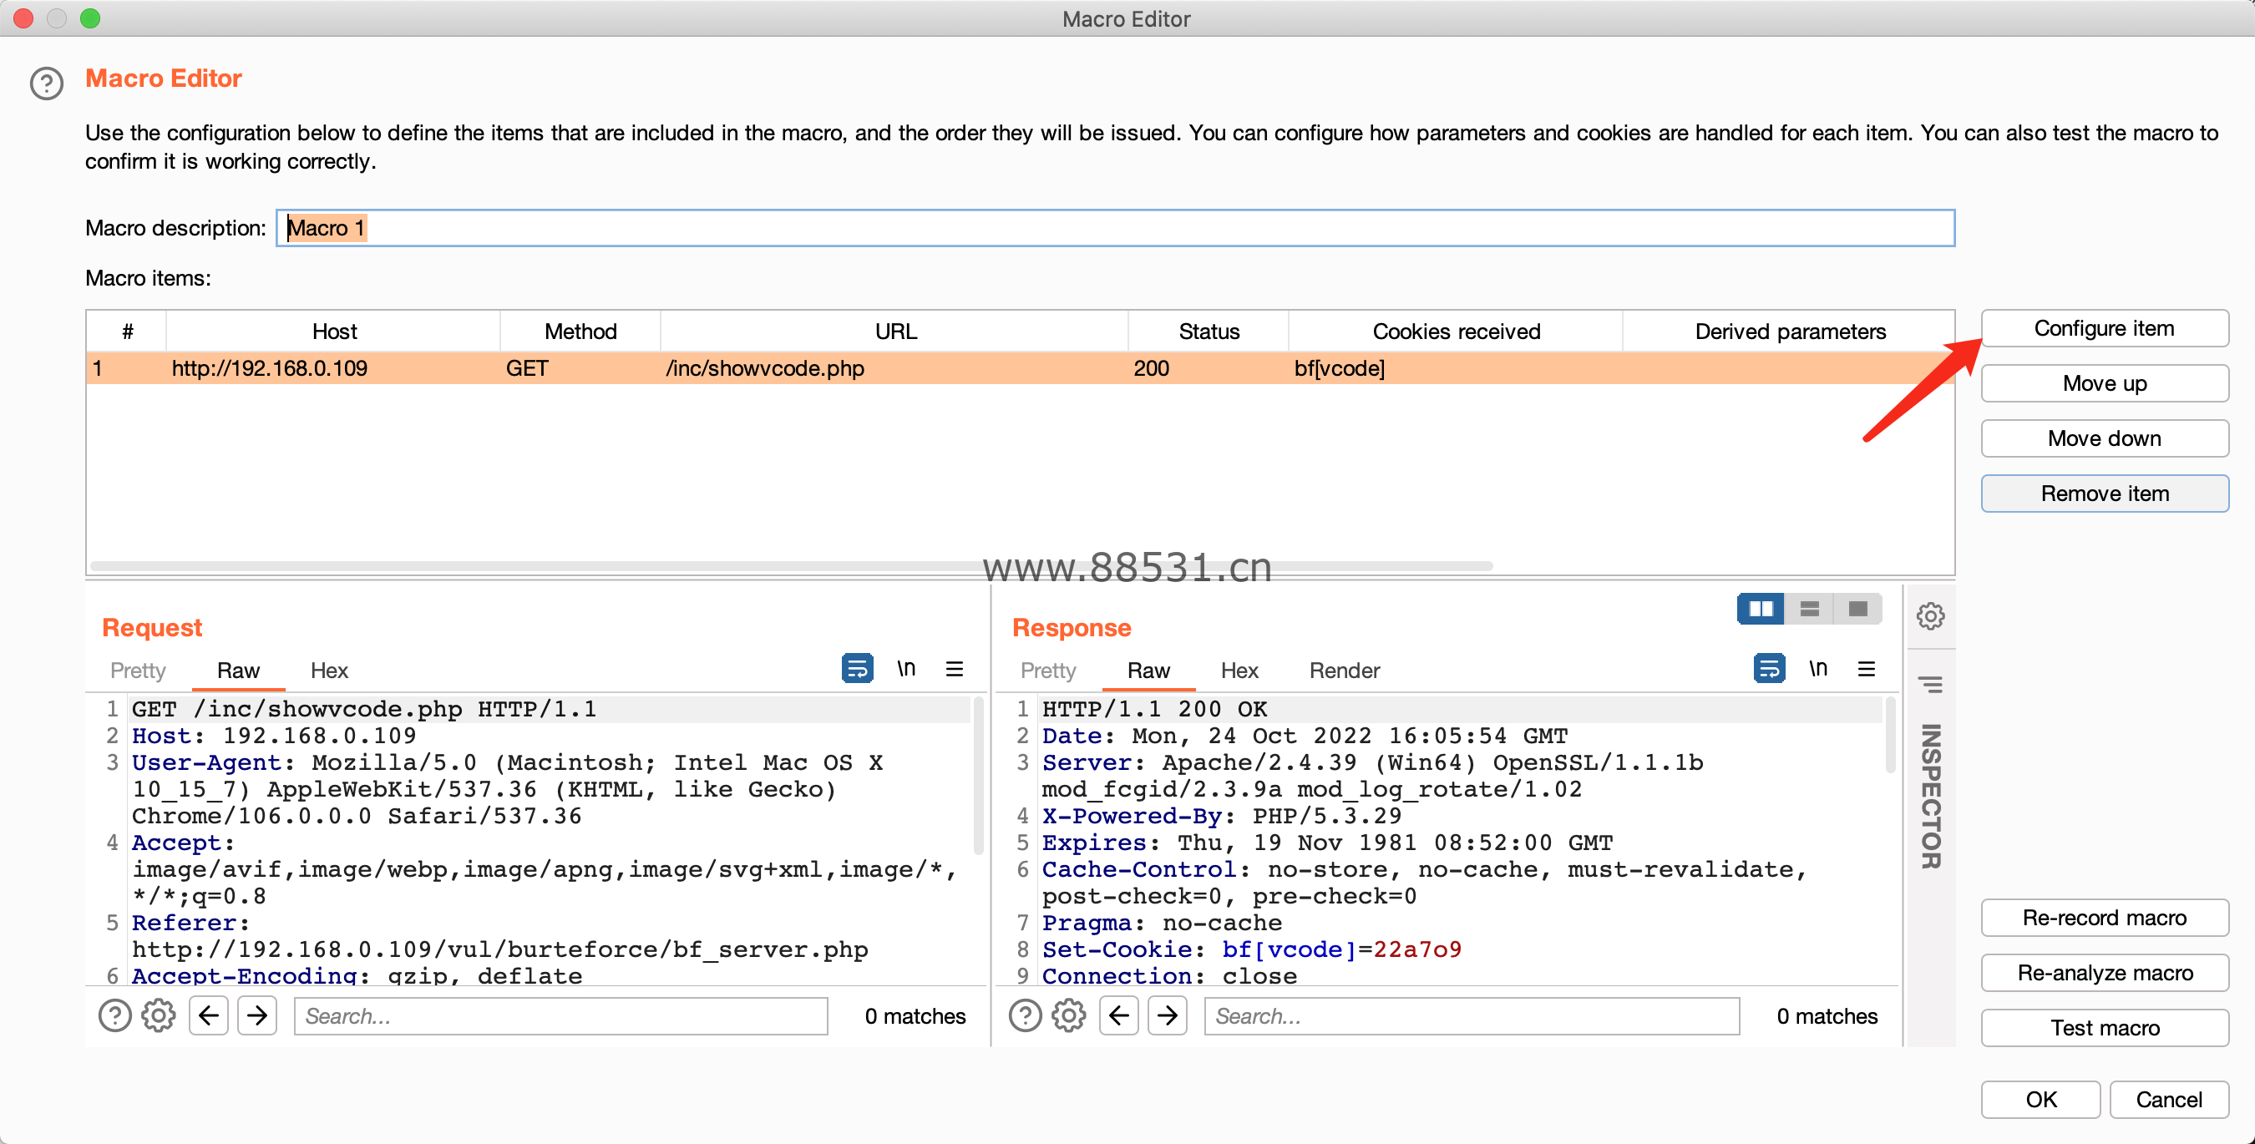2255x1144 pixels.
Task: Open Request search help icon
Action: pos(114,1016)
